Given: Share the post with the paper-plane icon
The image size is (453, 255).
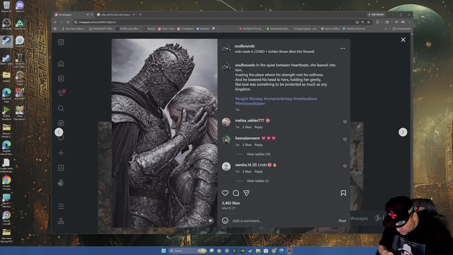Looking at the screenshot, I should [x=246, y=193].
